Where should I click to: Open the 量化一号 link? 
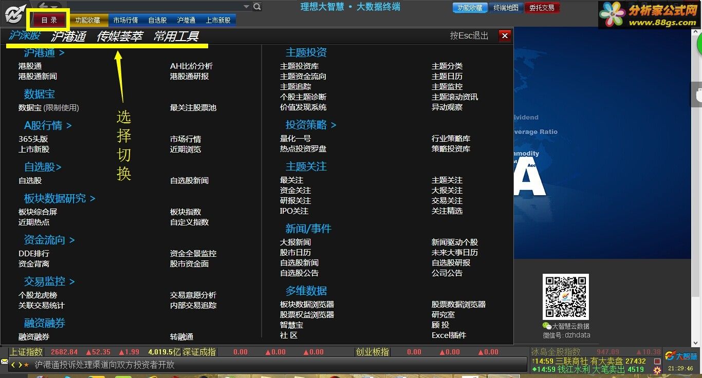295,139
